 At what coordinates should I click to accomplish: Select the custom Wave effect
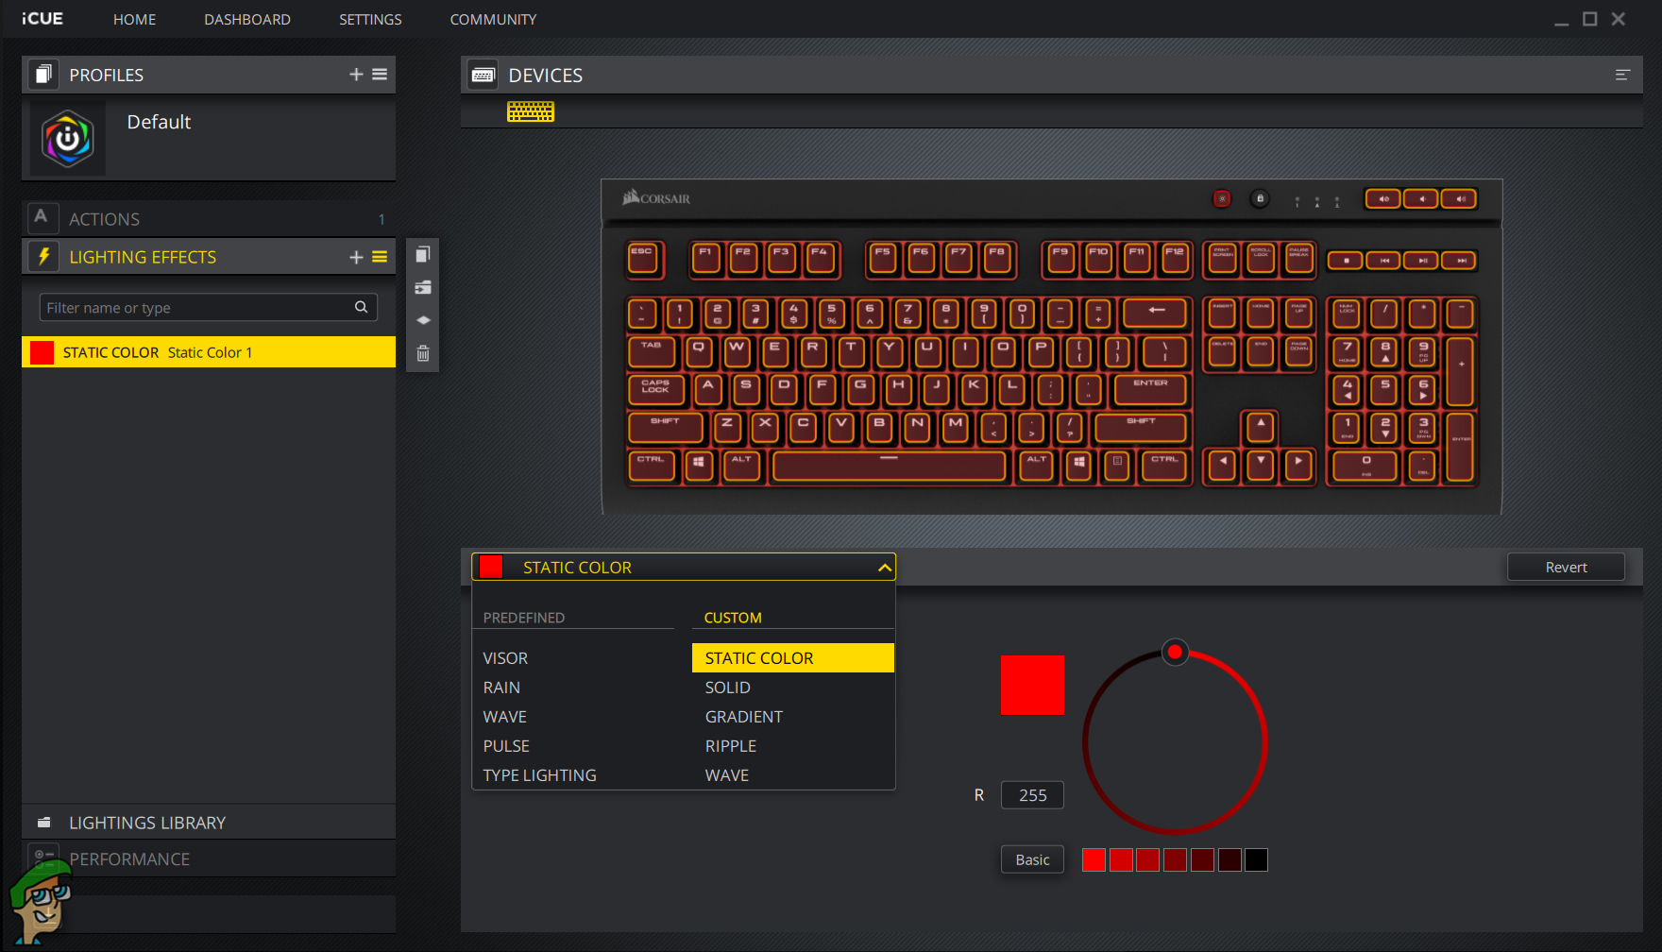click(727, 775)
